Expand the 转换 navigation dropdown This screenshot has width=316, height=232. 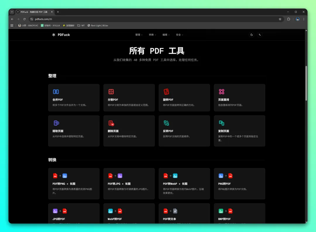[x=152, y=35]
